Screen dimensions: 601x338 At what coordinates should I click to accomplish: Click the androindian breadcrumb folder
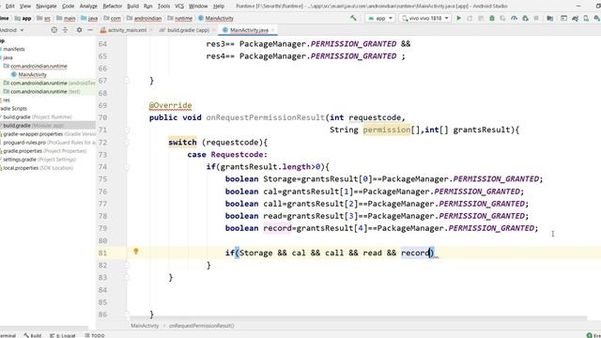(144, 18)
